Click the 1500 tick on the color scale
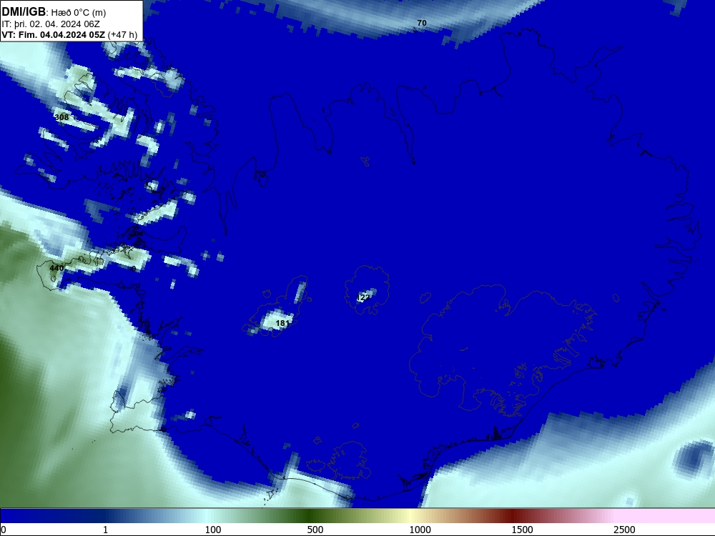The height and width of the screenshot is (536, 715). [522, 530]
